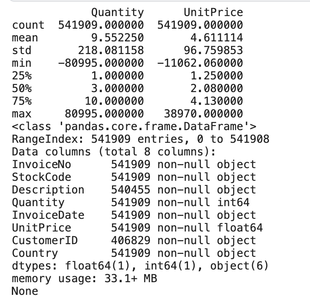
Task: Click the UnitPrice header in the statistics table
Action: click(213, 12)
